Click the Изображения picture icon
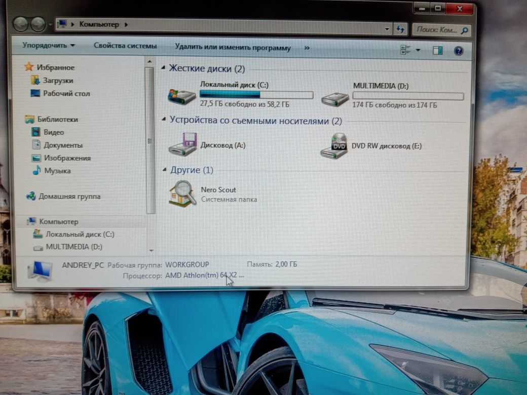 coord(36,158)
